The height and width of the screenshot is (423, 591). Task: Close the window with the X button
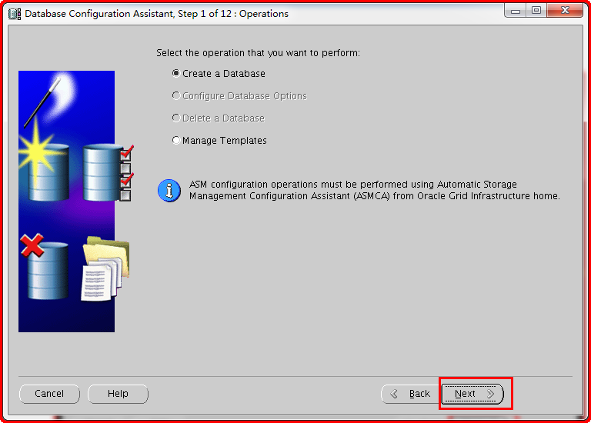pos(565,11)
